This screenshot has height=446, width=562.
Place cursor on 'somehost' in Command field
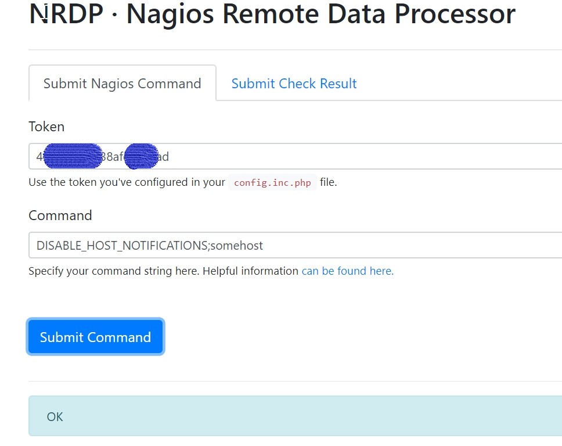237,246
